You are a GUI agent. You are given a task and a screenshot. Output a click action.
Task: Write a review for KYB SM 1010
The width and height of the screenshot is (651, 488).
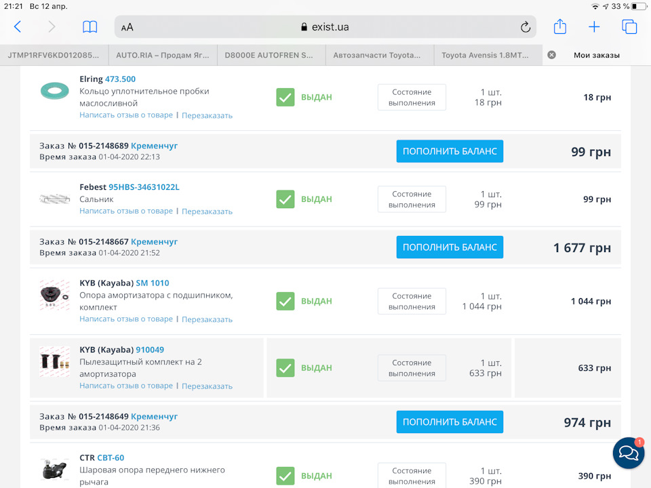[x=126, y=319]
